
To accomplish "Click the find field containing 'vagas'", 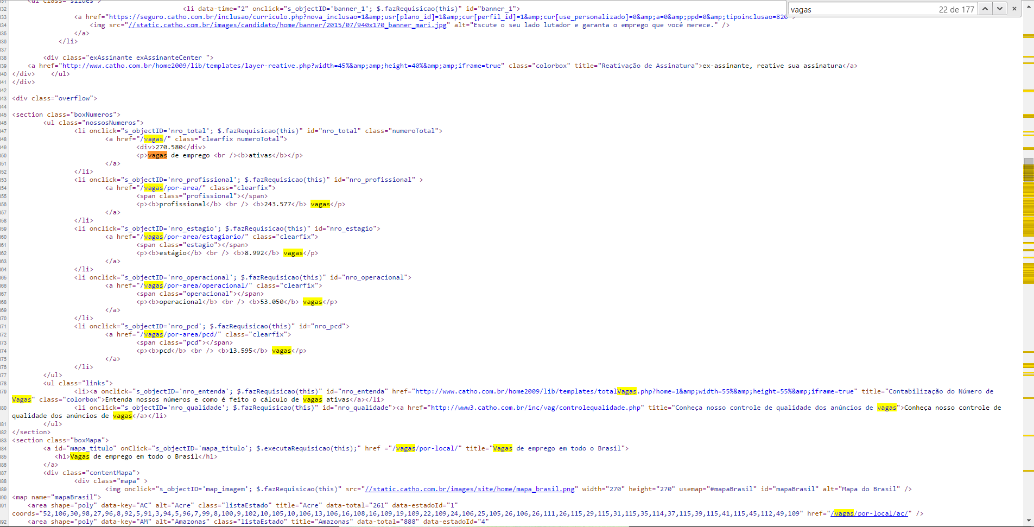I will 863,9.
